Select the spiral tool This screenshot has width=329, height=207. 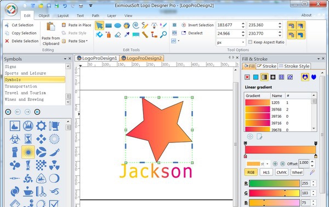click(x=136, y=26)
